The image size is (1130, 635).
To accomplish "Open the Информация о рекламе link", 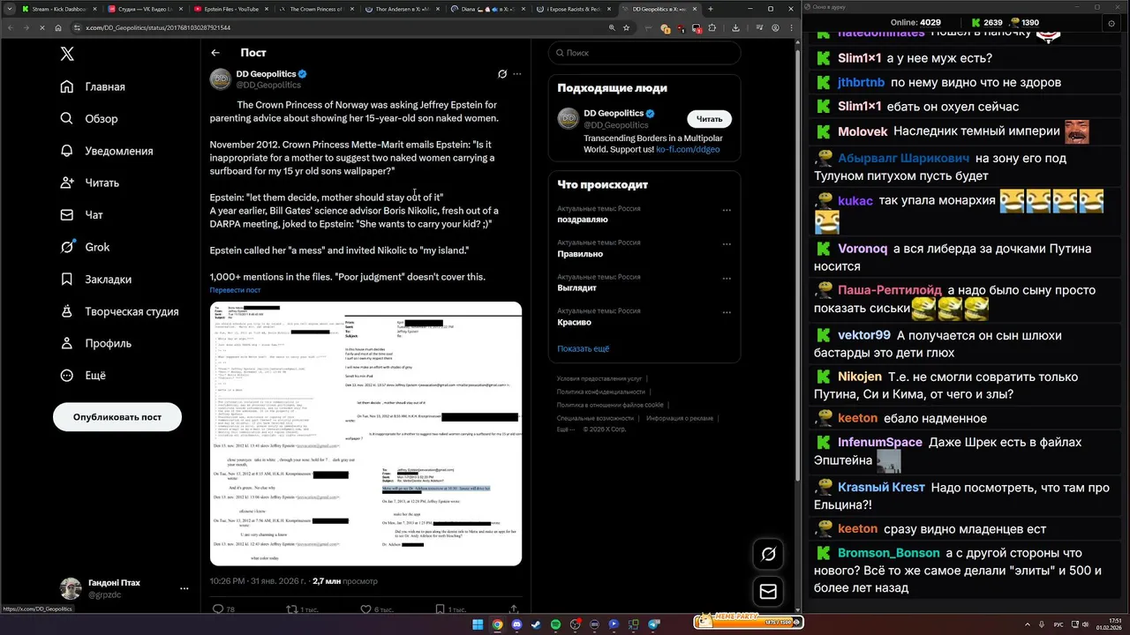I will pyautogui.click(x=680, y=418).
